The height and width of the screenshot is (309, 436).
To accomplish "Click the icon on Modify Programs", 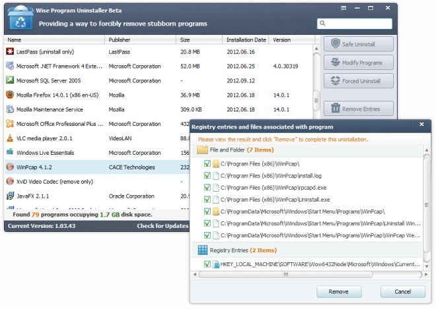I will [336, 62].
